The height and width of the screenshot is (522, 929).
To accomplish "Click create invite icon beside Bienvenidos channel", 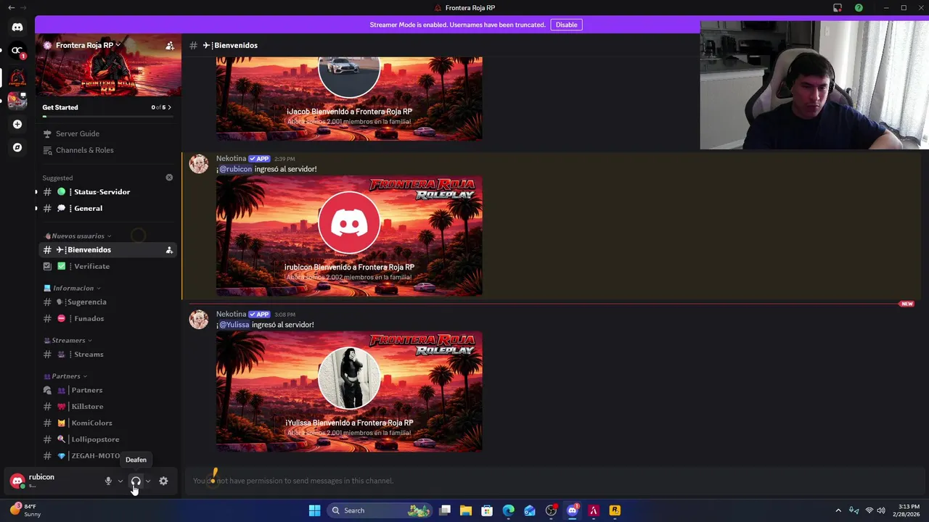I will tap(169, 250).
